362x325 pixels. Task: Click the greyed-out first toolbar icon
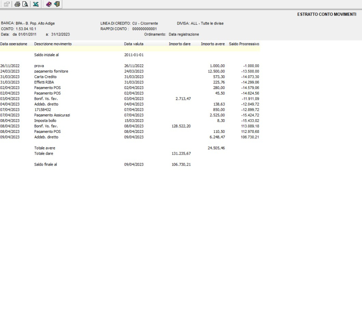pos(7,4)
